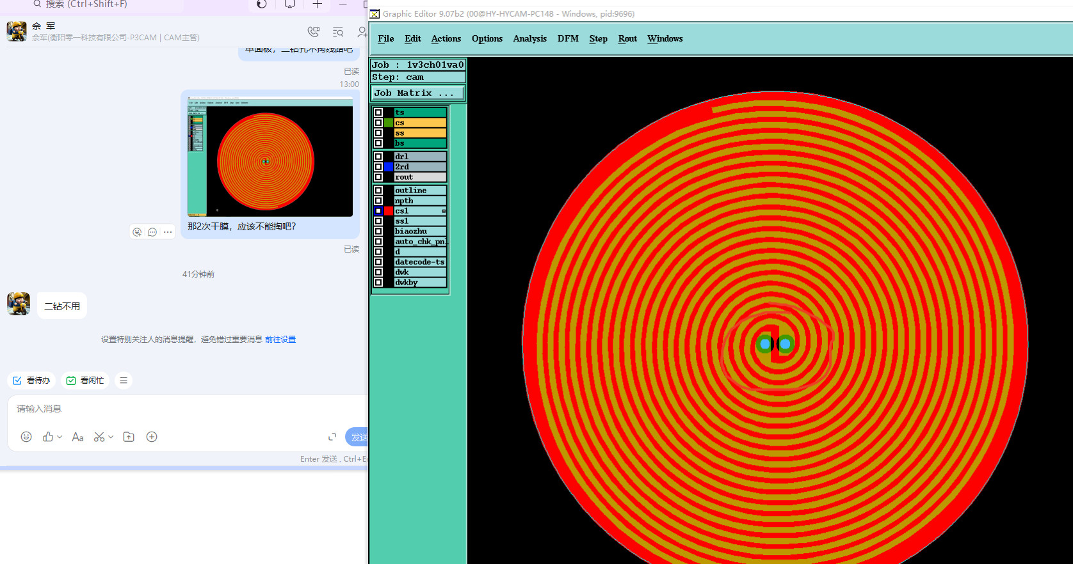Open the chat history search icon
Screen dimensions: 1073x564
pos(338,32)
